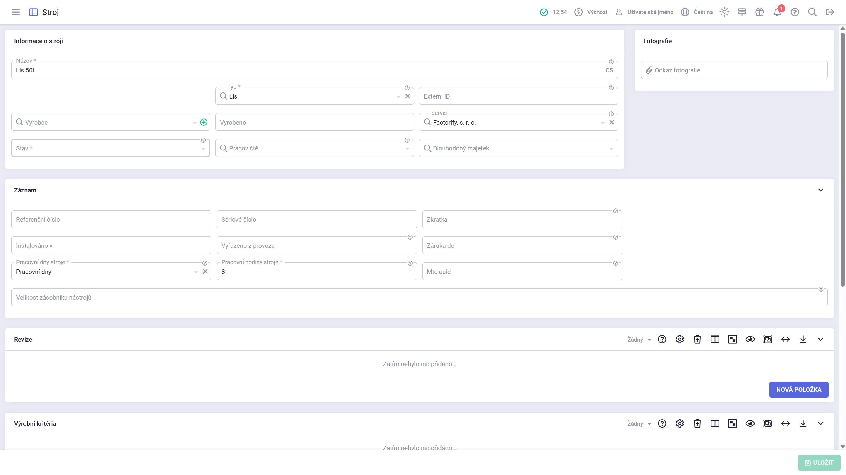The width and height of the screenshot is (846, 475).
Task: Toggle visibility eye icon in Výrobní kritéria
Action: coord(750,423)
